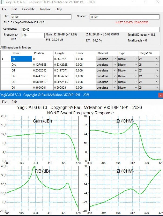Viewport: 163px width, 216px height.
Task: Open Segs/HW dropdown for D2 row
Action: [x=157, y=76]
